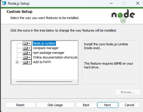Go Back to the previous step
143x112 pixels.
tap(86, 105)
